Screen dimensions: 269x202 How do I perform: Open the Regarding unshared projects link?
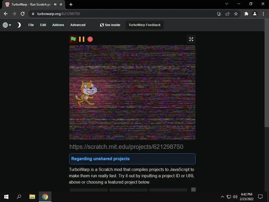100,159
